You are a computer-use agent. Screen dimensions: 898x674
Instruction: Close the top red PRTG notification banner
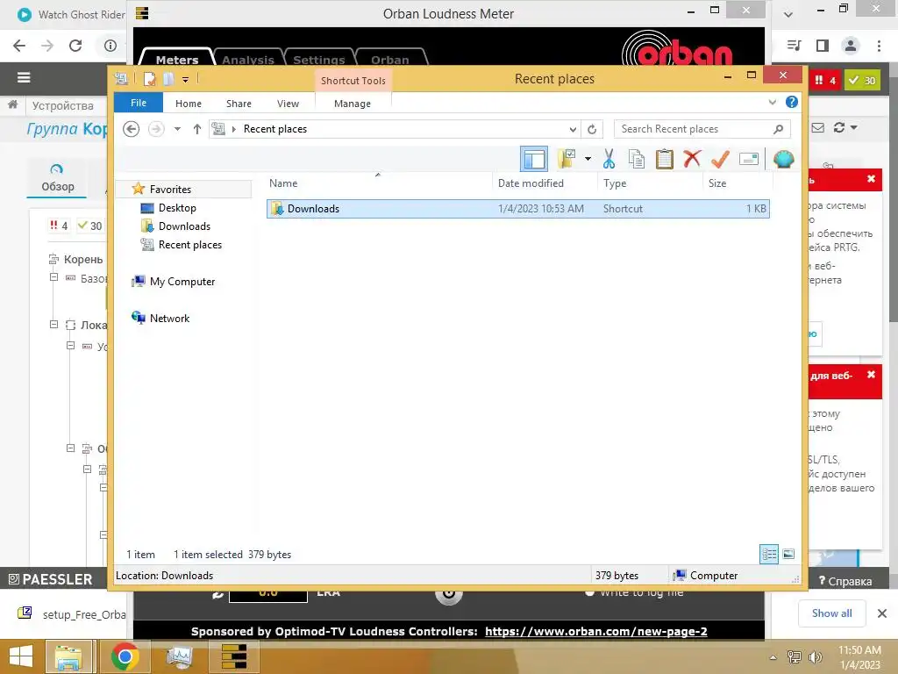871,179
